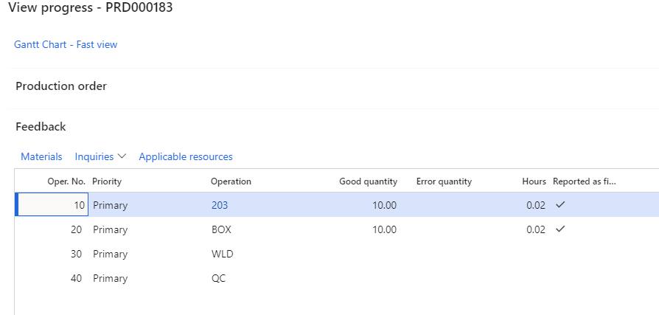Click the Reported as finished column header
The width and height of the screenshot is (659, 315).
[584, 181]
